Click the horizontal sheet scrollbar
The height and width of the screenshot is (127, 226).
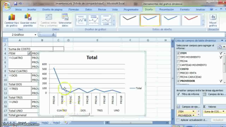[x=131, y=123]
